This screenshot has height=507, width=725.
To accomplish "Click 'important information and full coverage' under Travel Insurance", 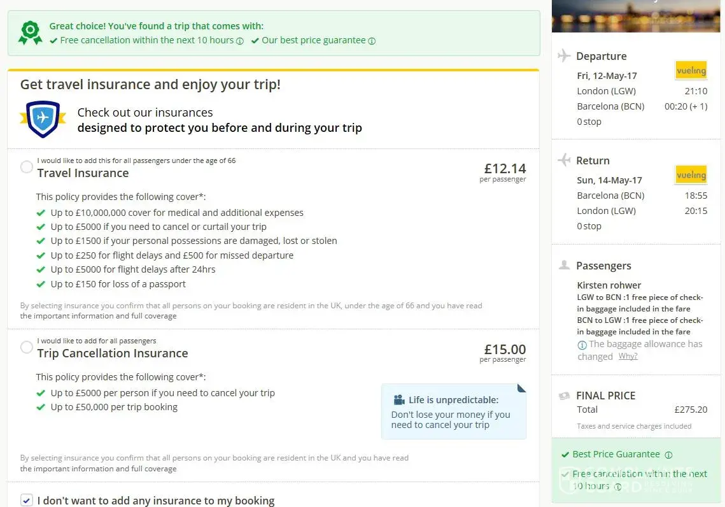I will [x=98, y=316].
